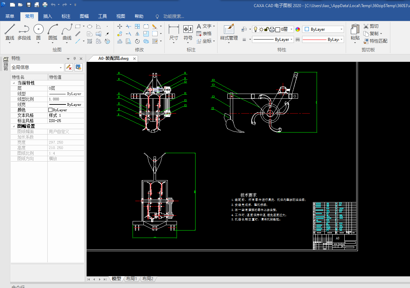Switch to the 布局2 layout tab

(147, 279)
